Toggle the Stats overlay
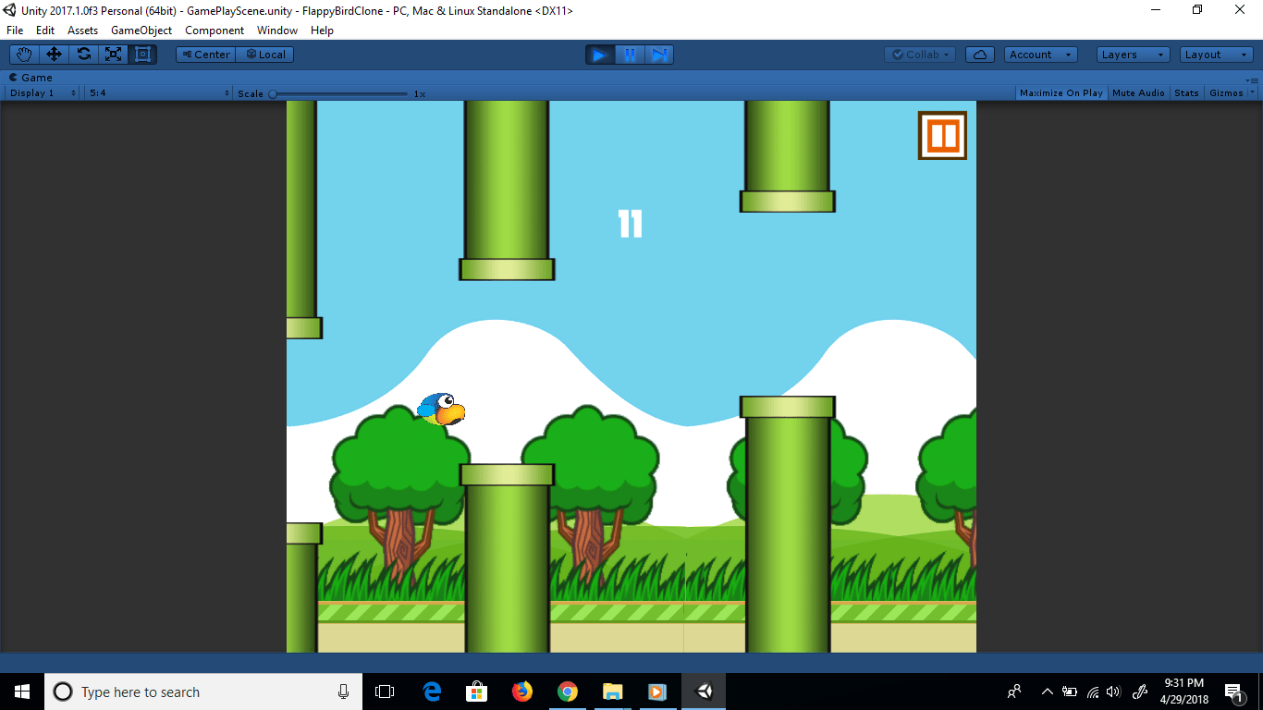This screenshot has height=710, width=1263. tap(1186, 93)
